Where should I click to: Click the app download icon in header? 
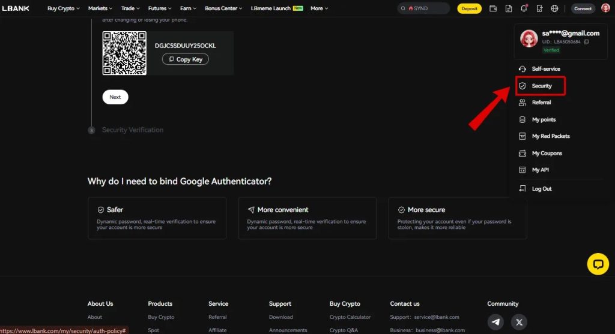[539, 8]
